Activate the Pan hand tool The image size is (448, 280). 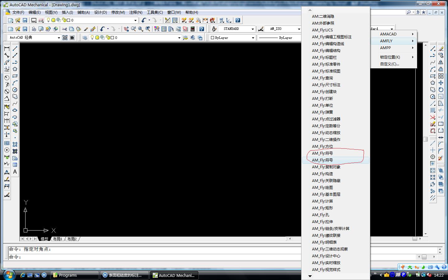126,29
